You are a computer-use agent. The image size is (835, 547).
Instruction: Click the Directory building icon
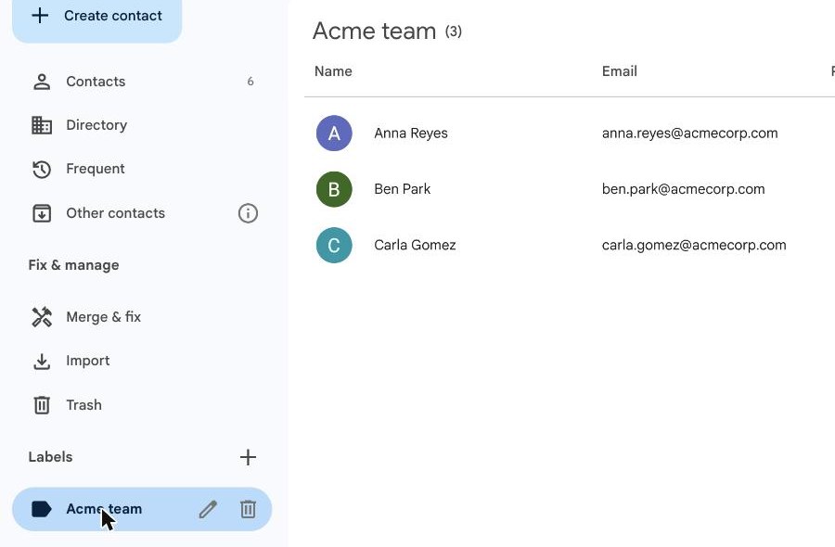[42, 125]
